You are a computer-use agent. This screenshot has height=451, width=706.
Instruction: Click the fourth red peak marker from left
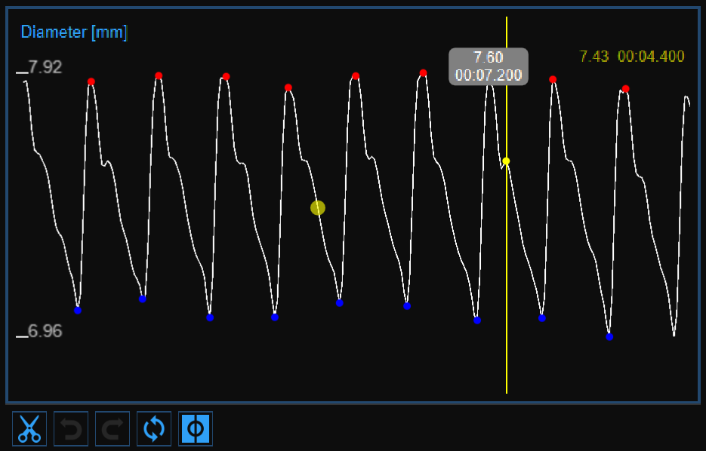click(288, 87)
